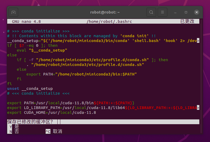Click the 'if [ $? -eq 0 ]; then' line
Viewport: 210px width, 142px height.
[32, 45]
